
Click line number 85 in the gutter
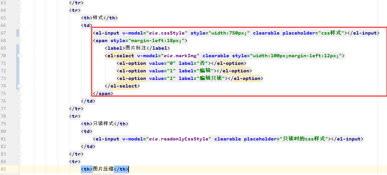point(4,169)
